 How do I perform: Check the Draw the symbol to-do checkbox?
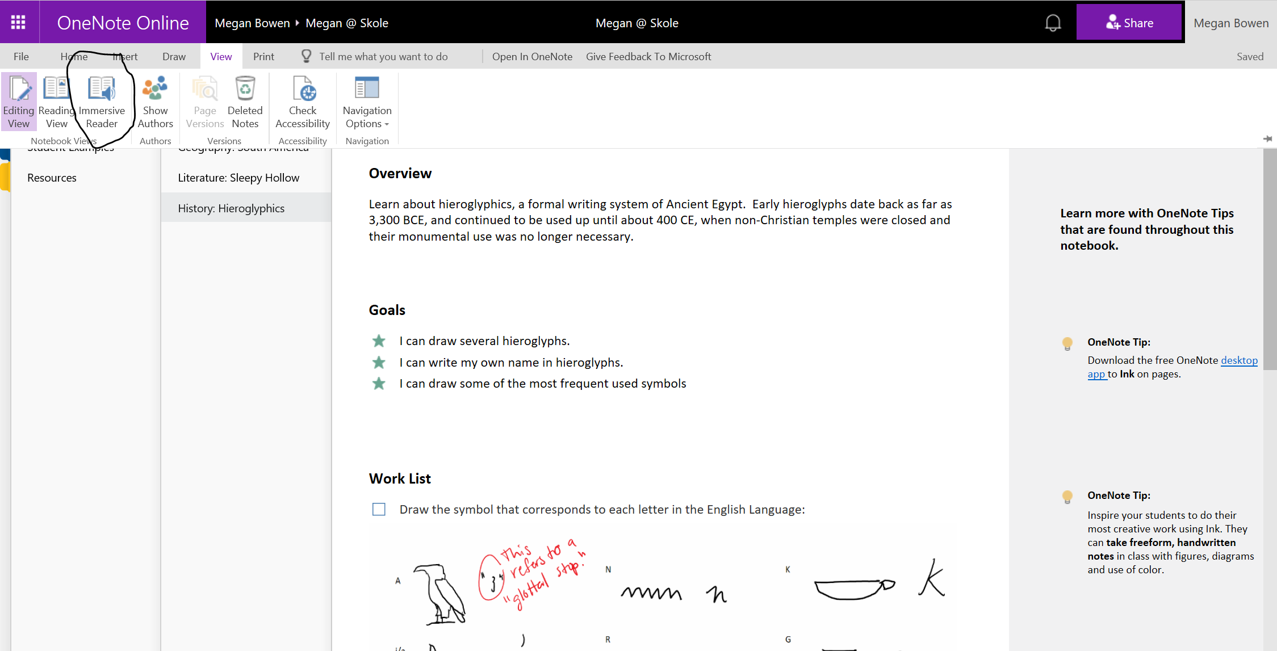[379, 509]
